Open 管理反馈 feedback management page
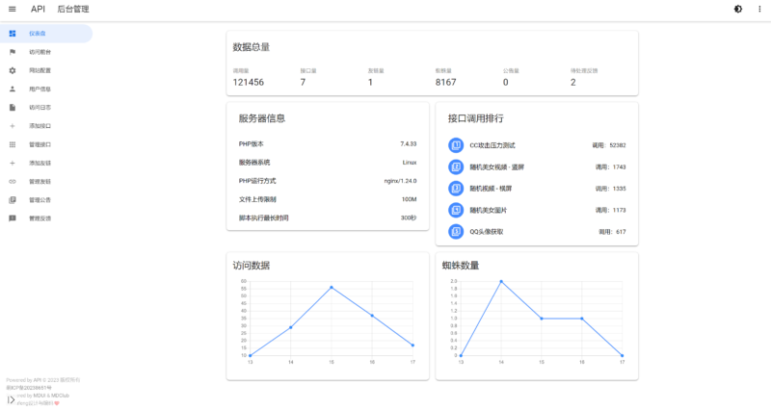 [40, 218]
